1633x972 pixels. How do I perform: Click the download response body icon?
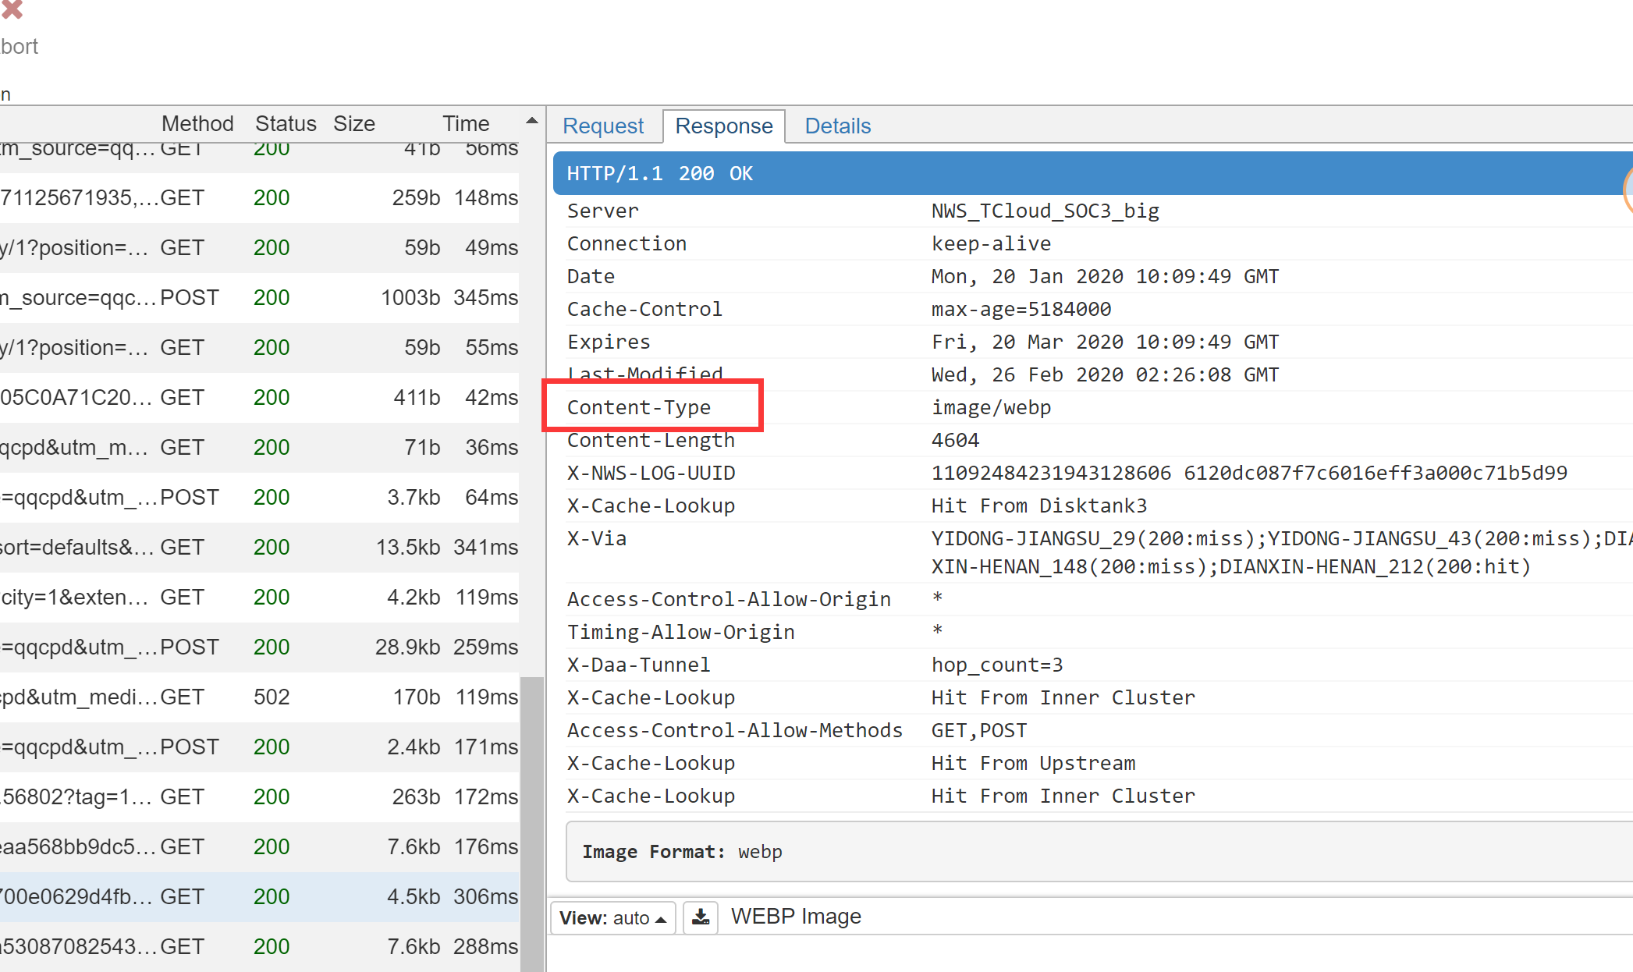[700, 917]
